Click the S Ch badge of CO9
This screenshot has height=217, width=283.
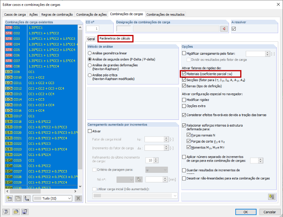click(x=9, y=72)
